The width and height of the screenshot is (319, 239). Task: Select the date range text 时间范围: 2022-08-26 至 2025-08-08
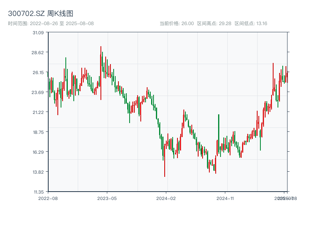tap(51, 24)
